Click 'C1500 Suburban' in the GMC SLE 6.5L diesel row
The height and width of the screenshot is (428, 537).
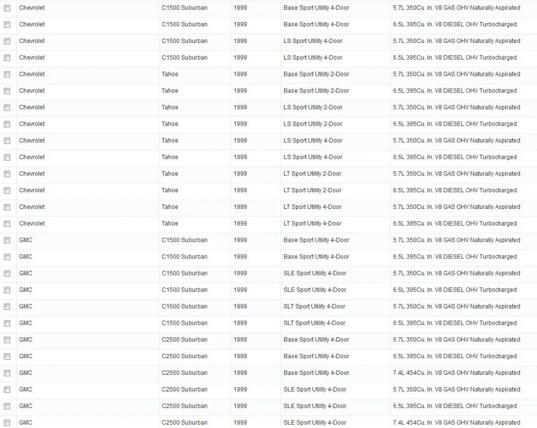pyautogui.click(x=184, y=290)
